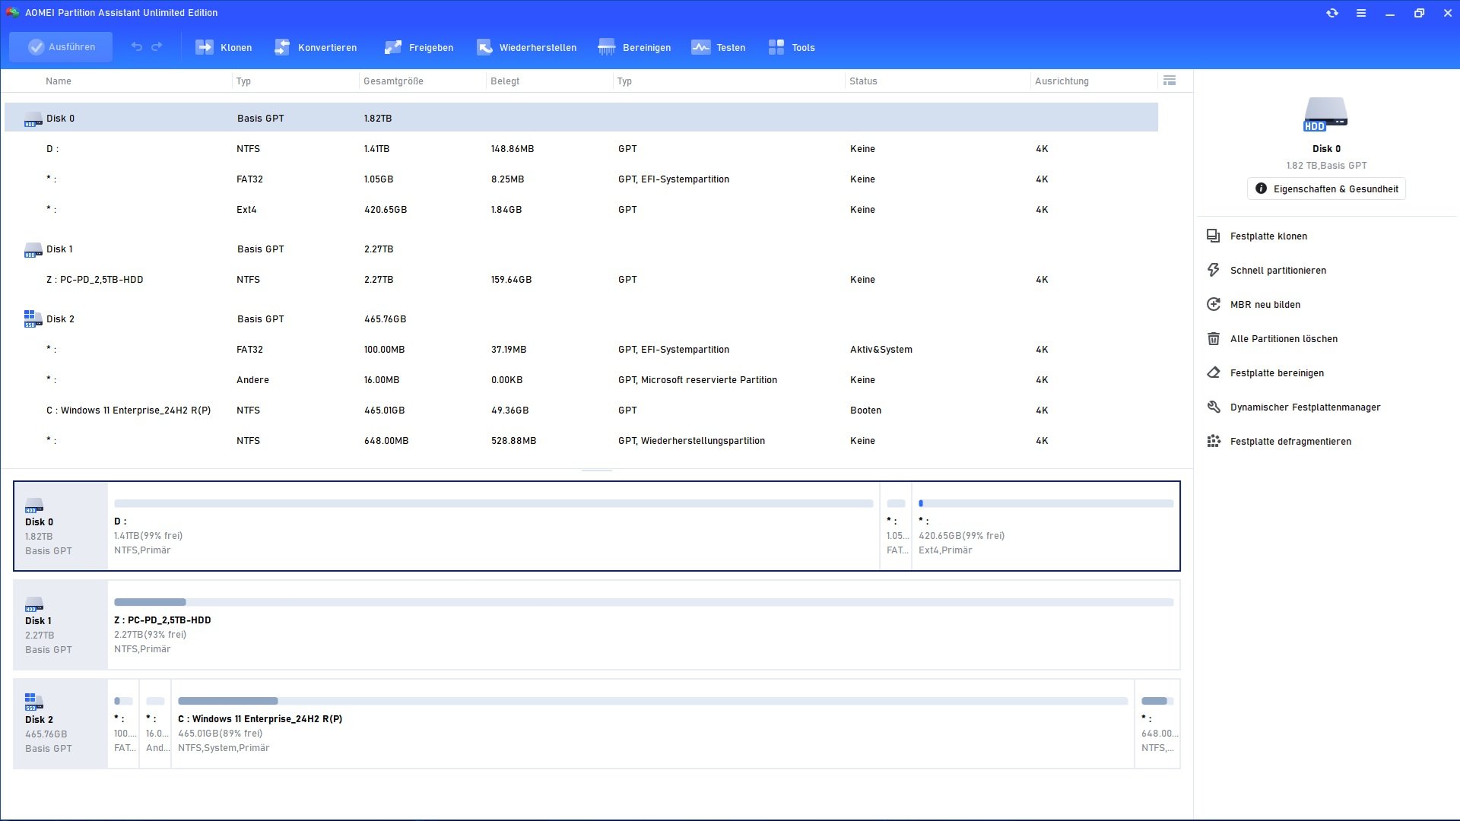1460x821 pixels.
Task: Click the redo arrow icon
Action: (x=157, y=47)
